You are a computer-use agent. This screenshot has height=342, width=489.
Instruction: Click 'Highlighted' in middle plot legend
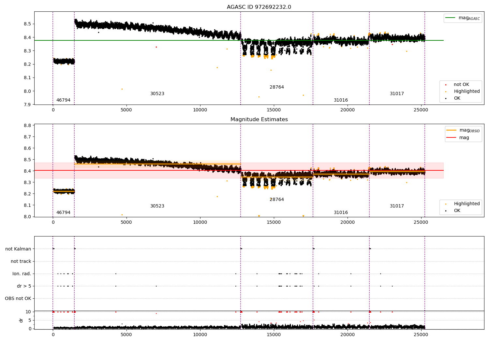pyautogui.click(x=462, y=204)
